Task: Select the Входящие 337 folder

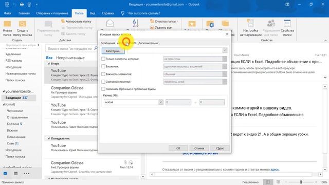Action: coord(19,98)
